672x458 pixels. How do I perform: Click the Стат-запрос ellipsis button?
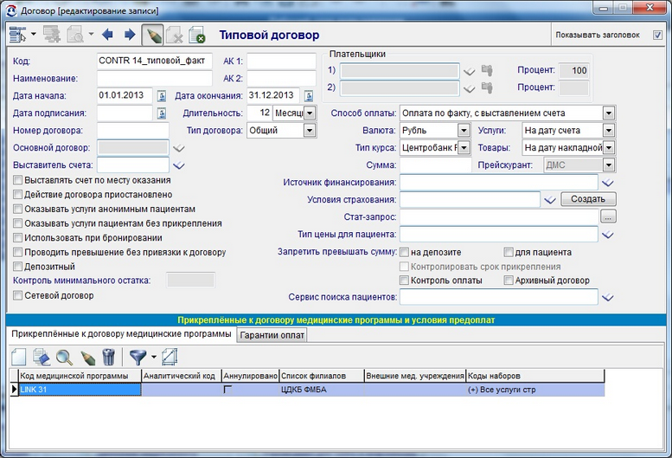pos(608,217)
